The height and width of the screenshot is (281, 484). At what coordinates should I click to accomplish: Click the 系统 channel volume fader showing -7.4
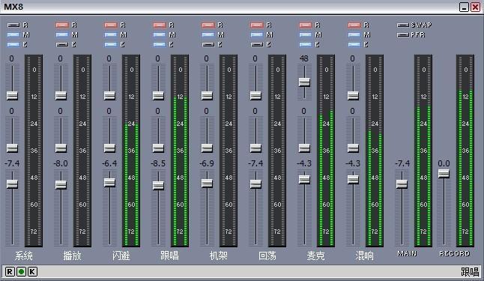[x=12, y=184]
